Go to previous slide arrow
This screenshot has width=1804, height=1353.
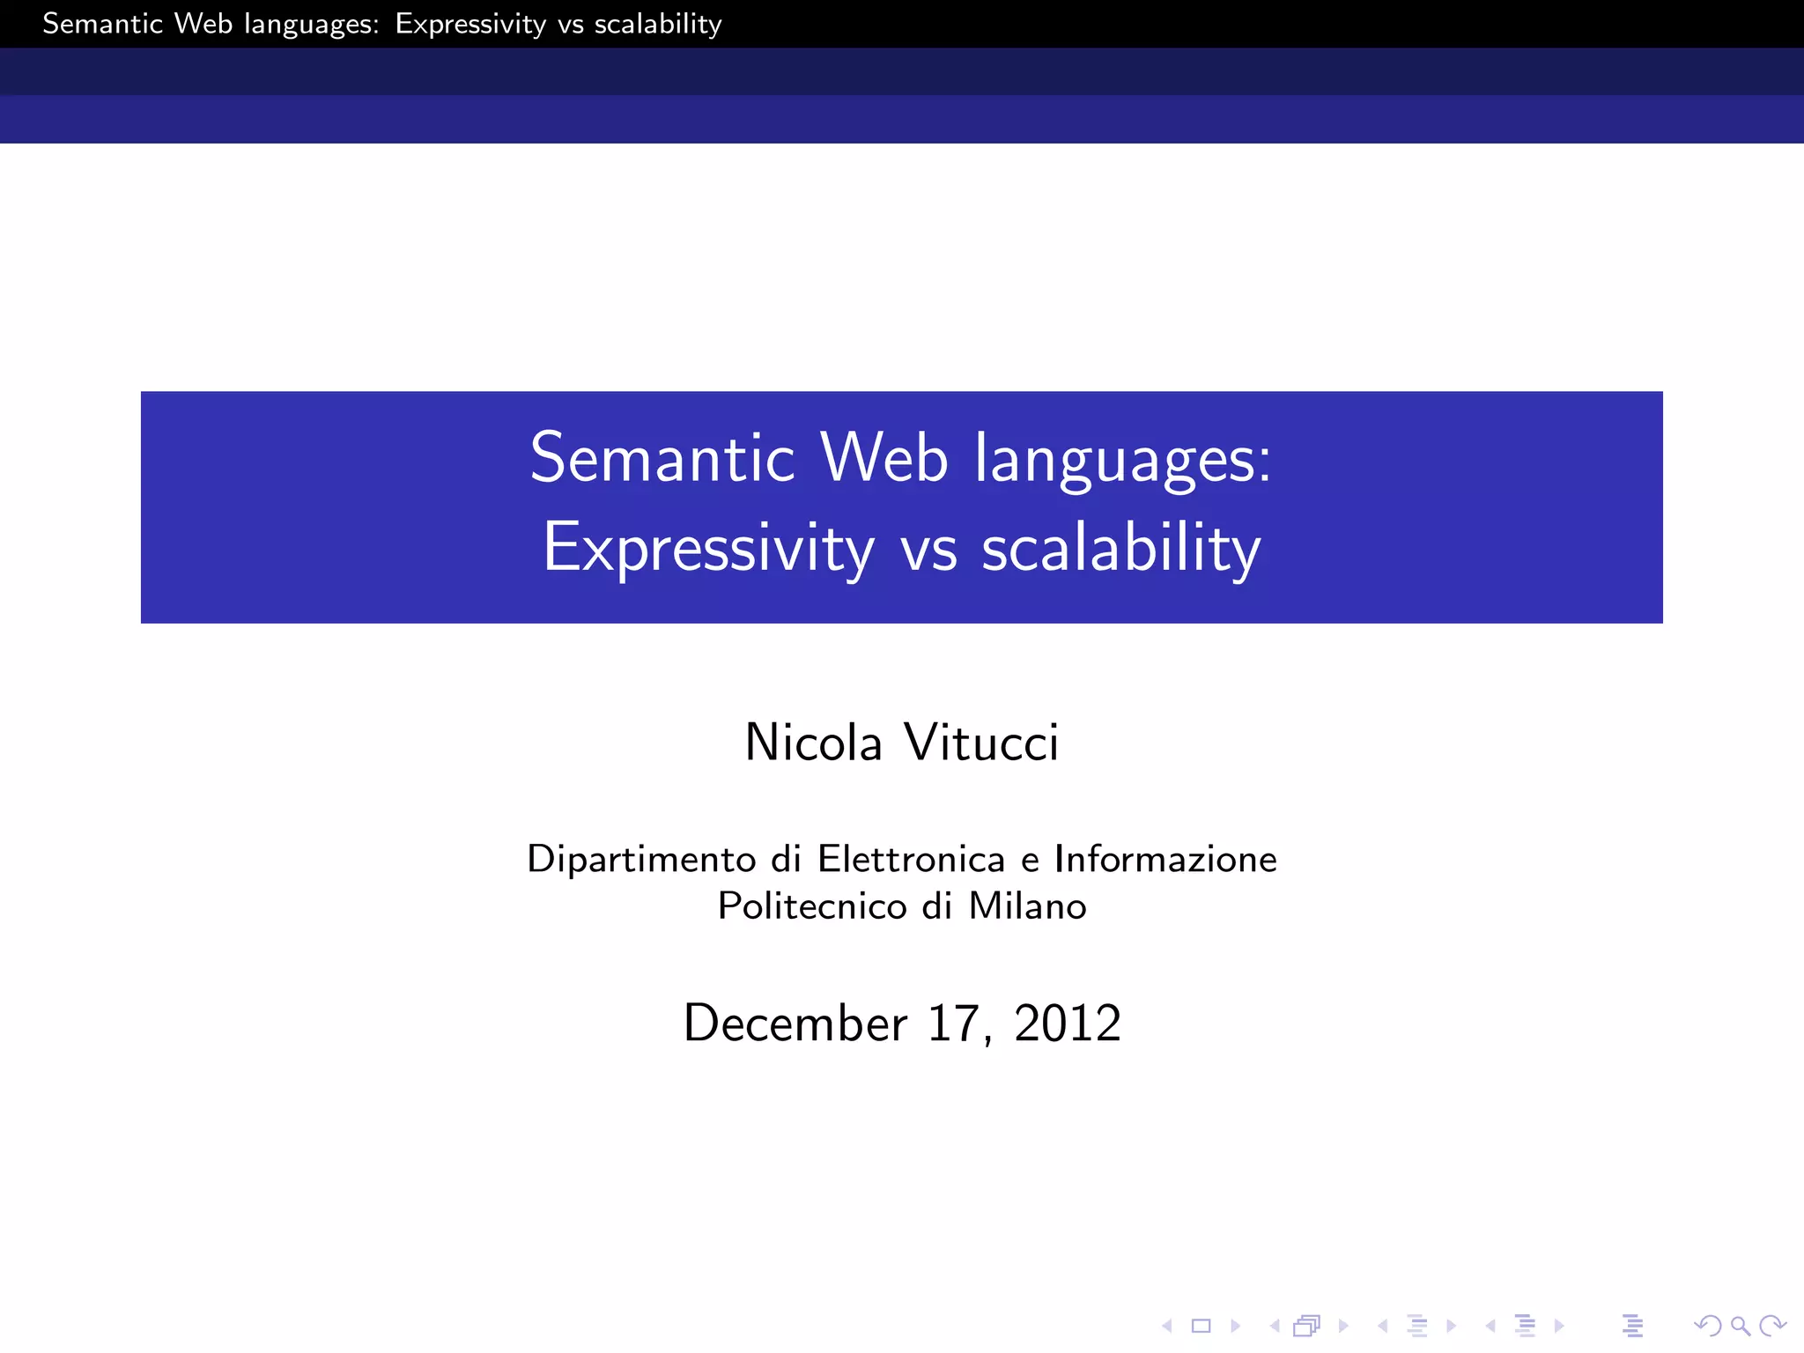1167,1326
